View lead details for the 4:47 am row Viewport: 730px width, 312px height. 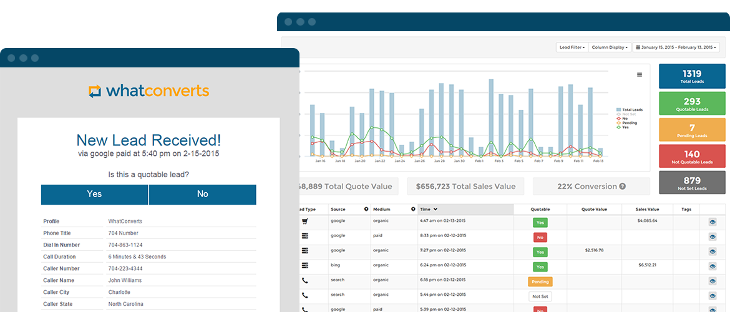tap(713, 223)
